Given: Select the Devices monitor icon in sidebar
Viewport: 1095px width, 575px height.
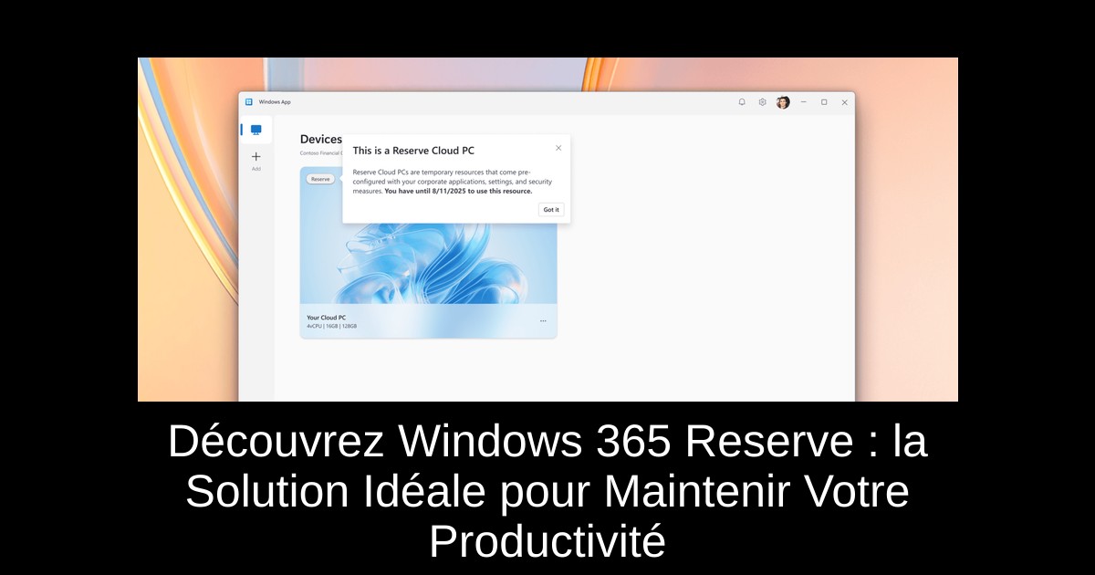Looking at the screenshot, I should [256, 130].
